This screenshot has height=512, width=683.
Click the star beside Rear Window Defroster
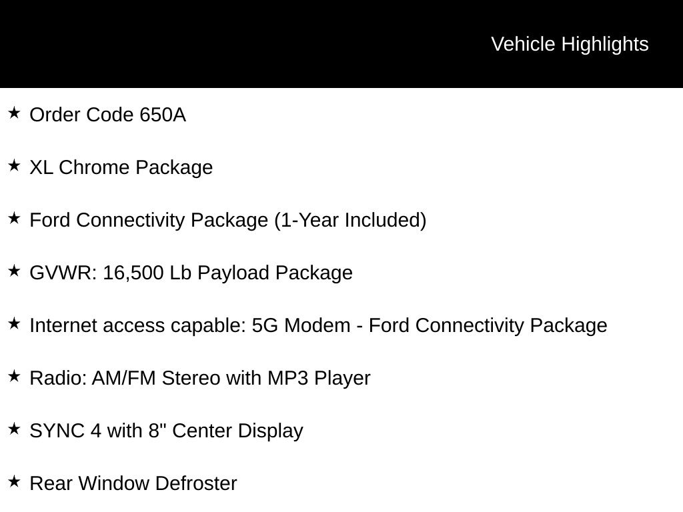[x=14, y=482]
